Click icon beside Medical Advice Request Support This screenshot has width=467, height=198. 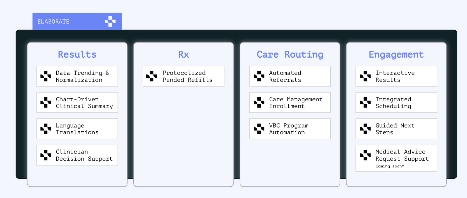[x=365, y=155]
